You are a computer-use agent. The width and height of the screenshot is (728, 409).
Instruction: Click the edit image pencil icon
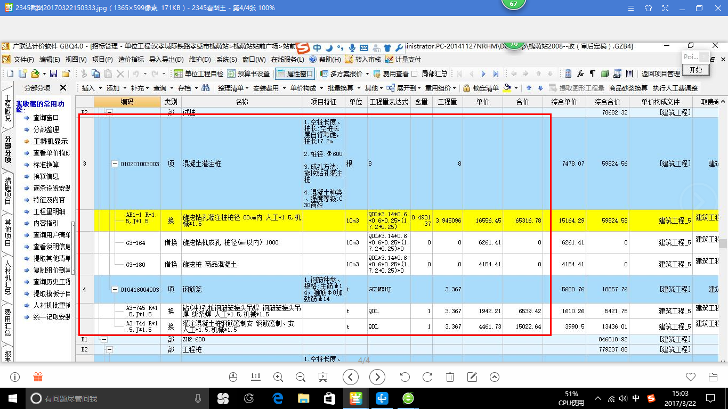tap(472, 377)
